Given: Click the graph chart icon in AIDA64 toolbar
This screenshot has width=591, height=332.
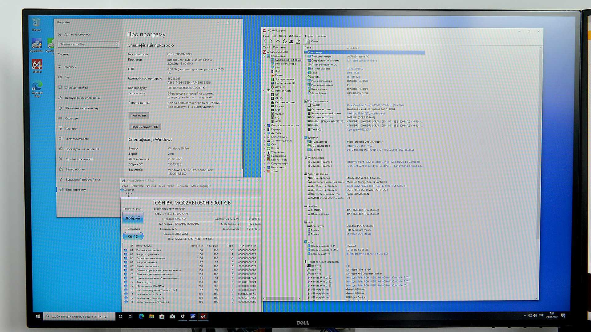Looking at the screenshot, I should tap(298, 41).
